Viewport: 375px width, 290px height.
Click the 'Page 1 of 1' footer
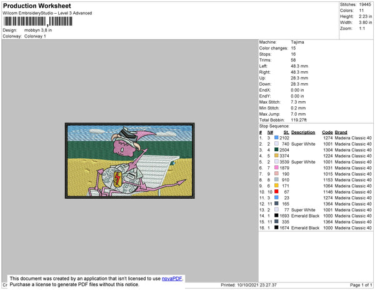[361, 285]
